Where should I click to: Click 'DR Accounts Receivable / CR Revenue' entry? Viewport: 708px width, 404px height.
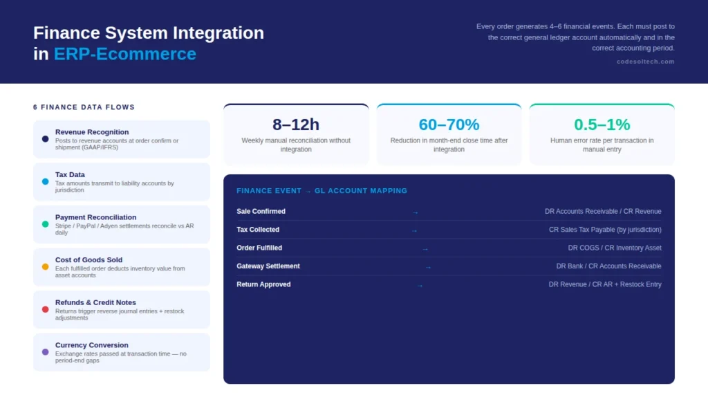603,212
